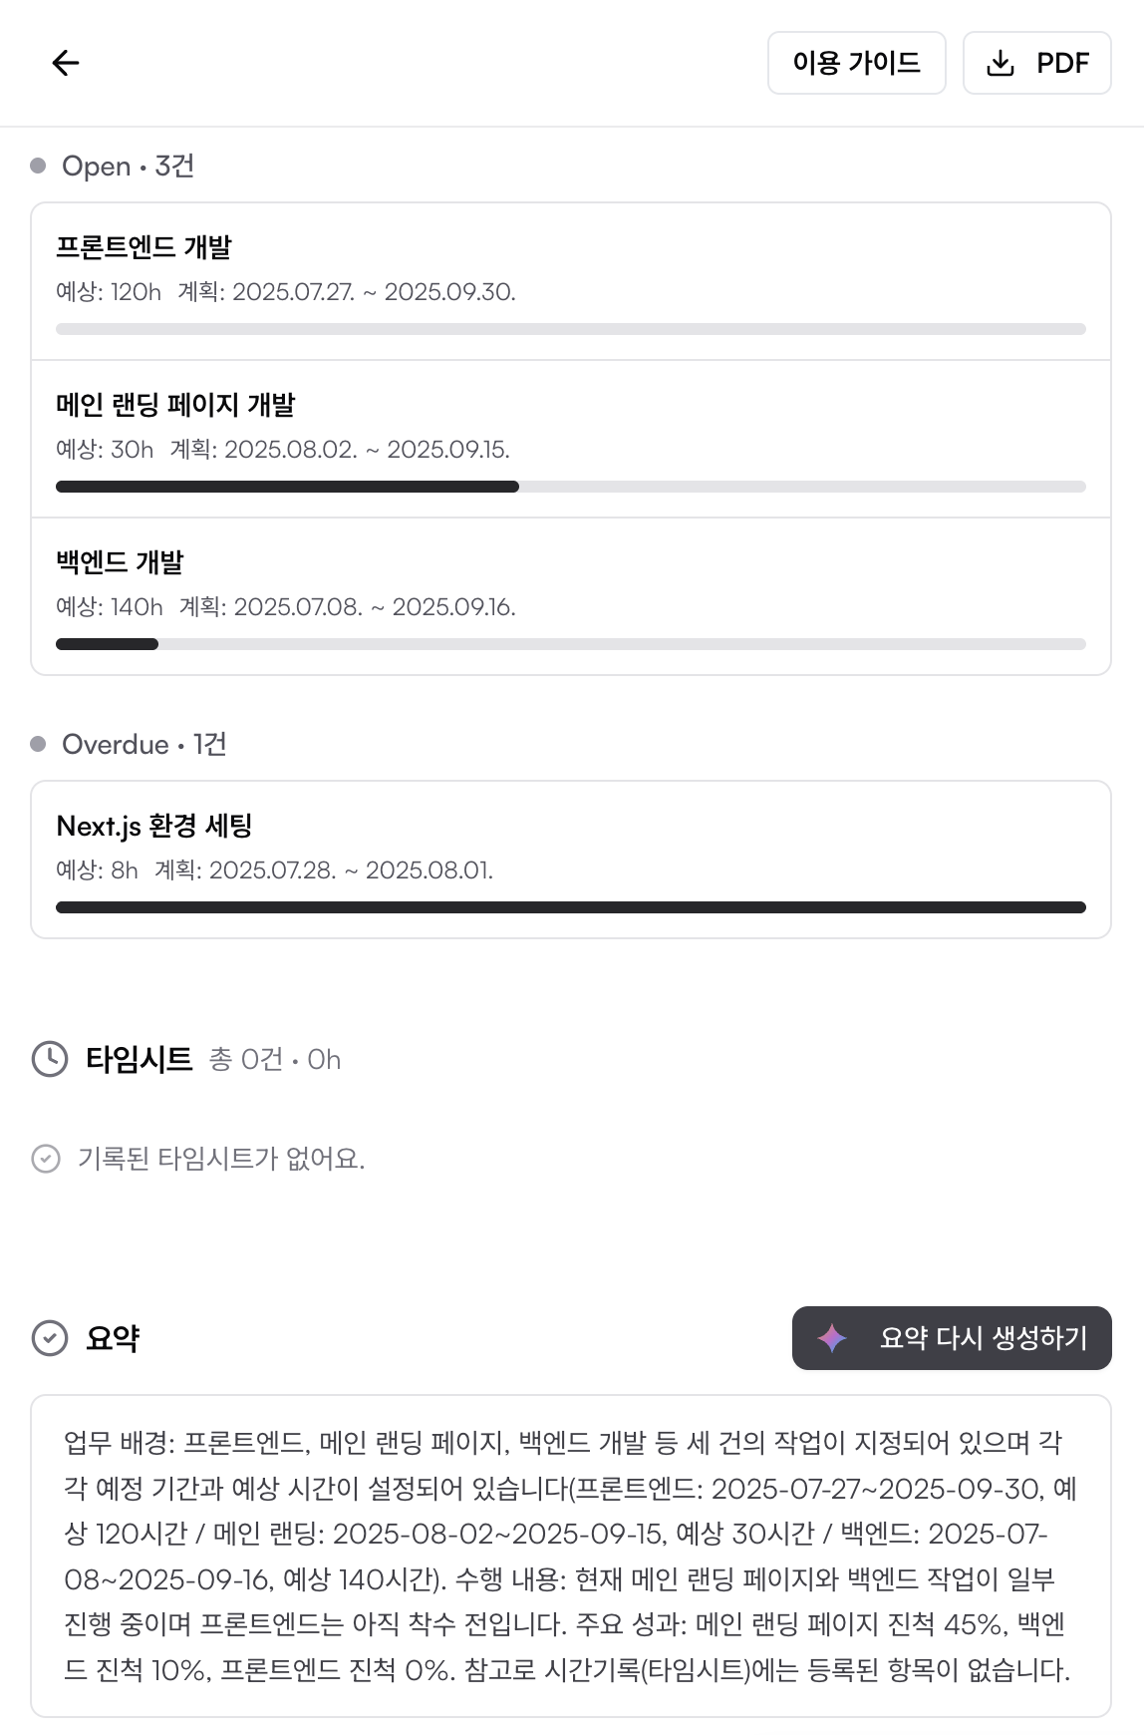Click the 백엔드 개발 task title
The image size is (1146, 1735).
click(x=120, y=562)
